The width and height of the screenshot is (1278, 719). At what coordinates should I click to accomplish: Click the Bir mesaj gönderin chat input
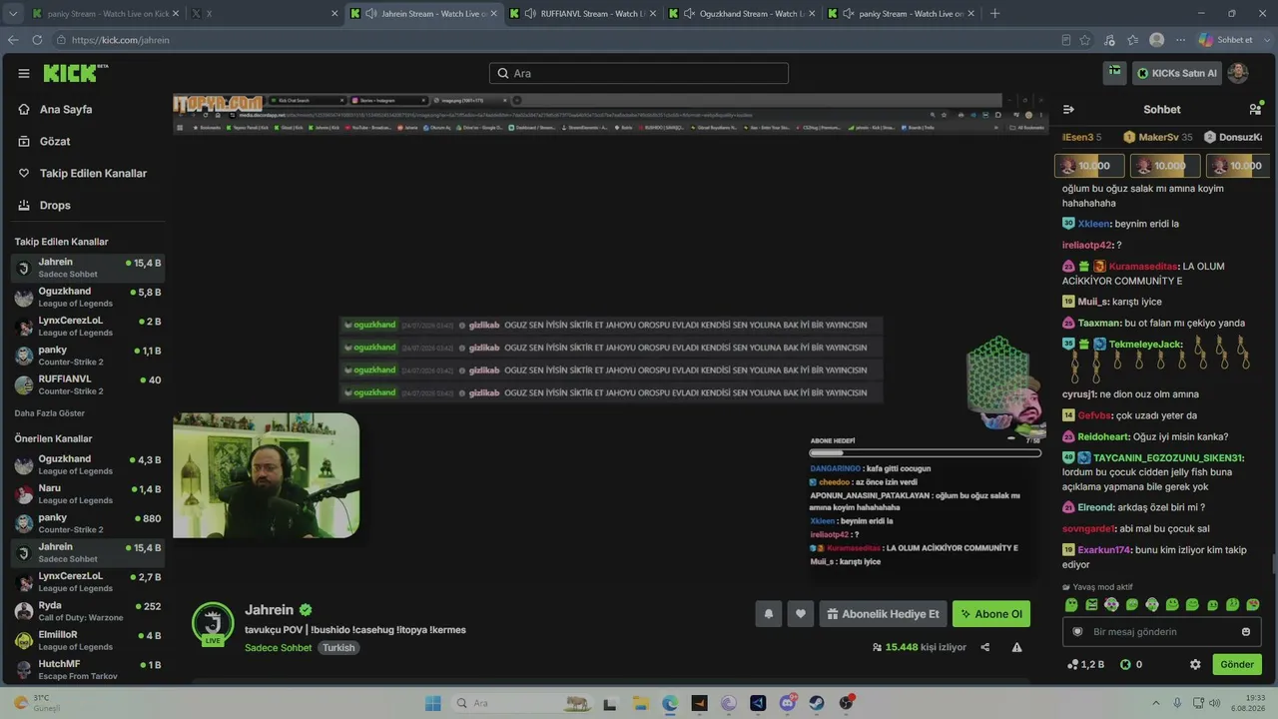1162,631
